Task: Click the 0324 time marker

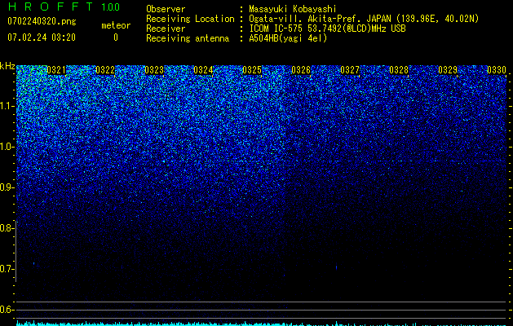Action: (x=203, y=70)
